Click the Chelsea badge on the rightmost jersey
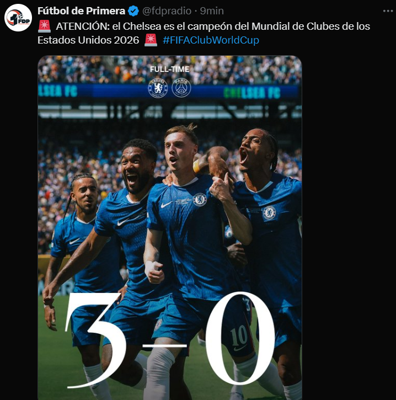This screenshot has width=396, height=400. pos(269,213)
